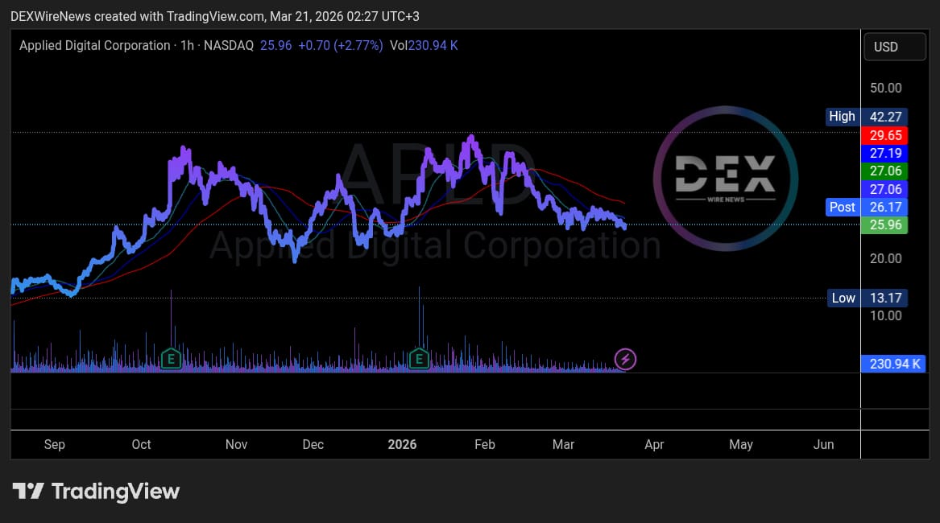Screen dimensions: 940x523
Task: Click the +0.70 (+2.77%) change value
Action: [341, 46]
